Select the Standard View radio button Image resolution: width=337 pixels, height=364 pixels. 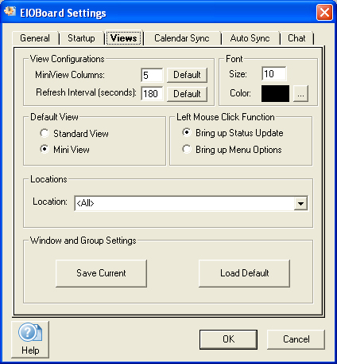45,133
